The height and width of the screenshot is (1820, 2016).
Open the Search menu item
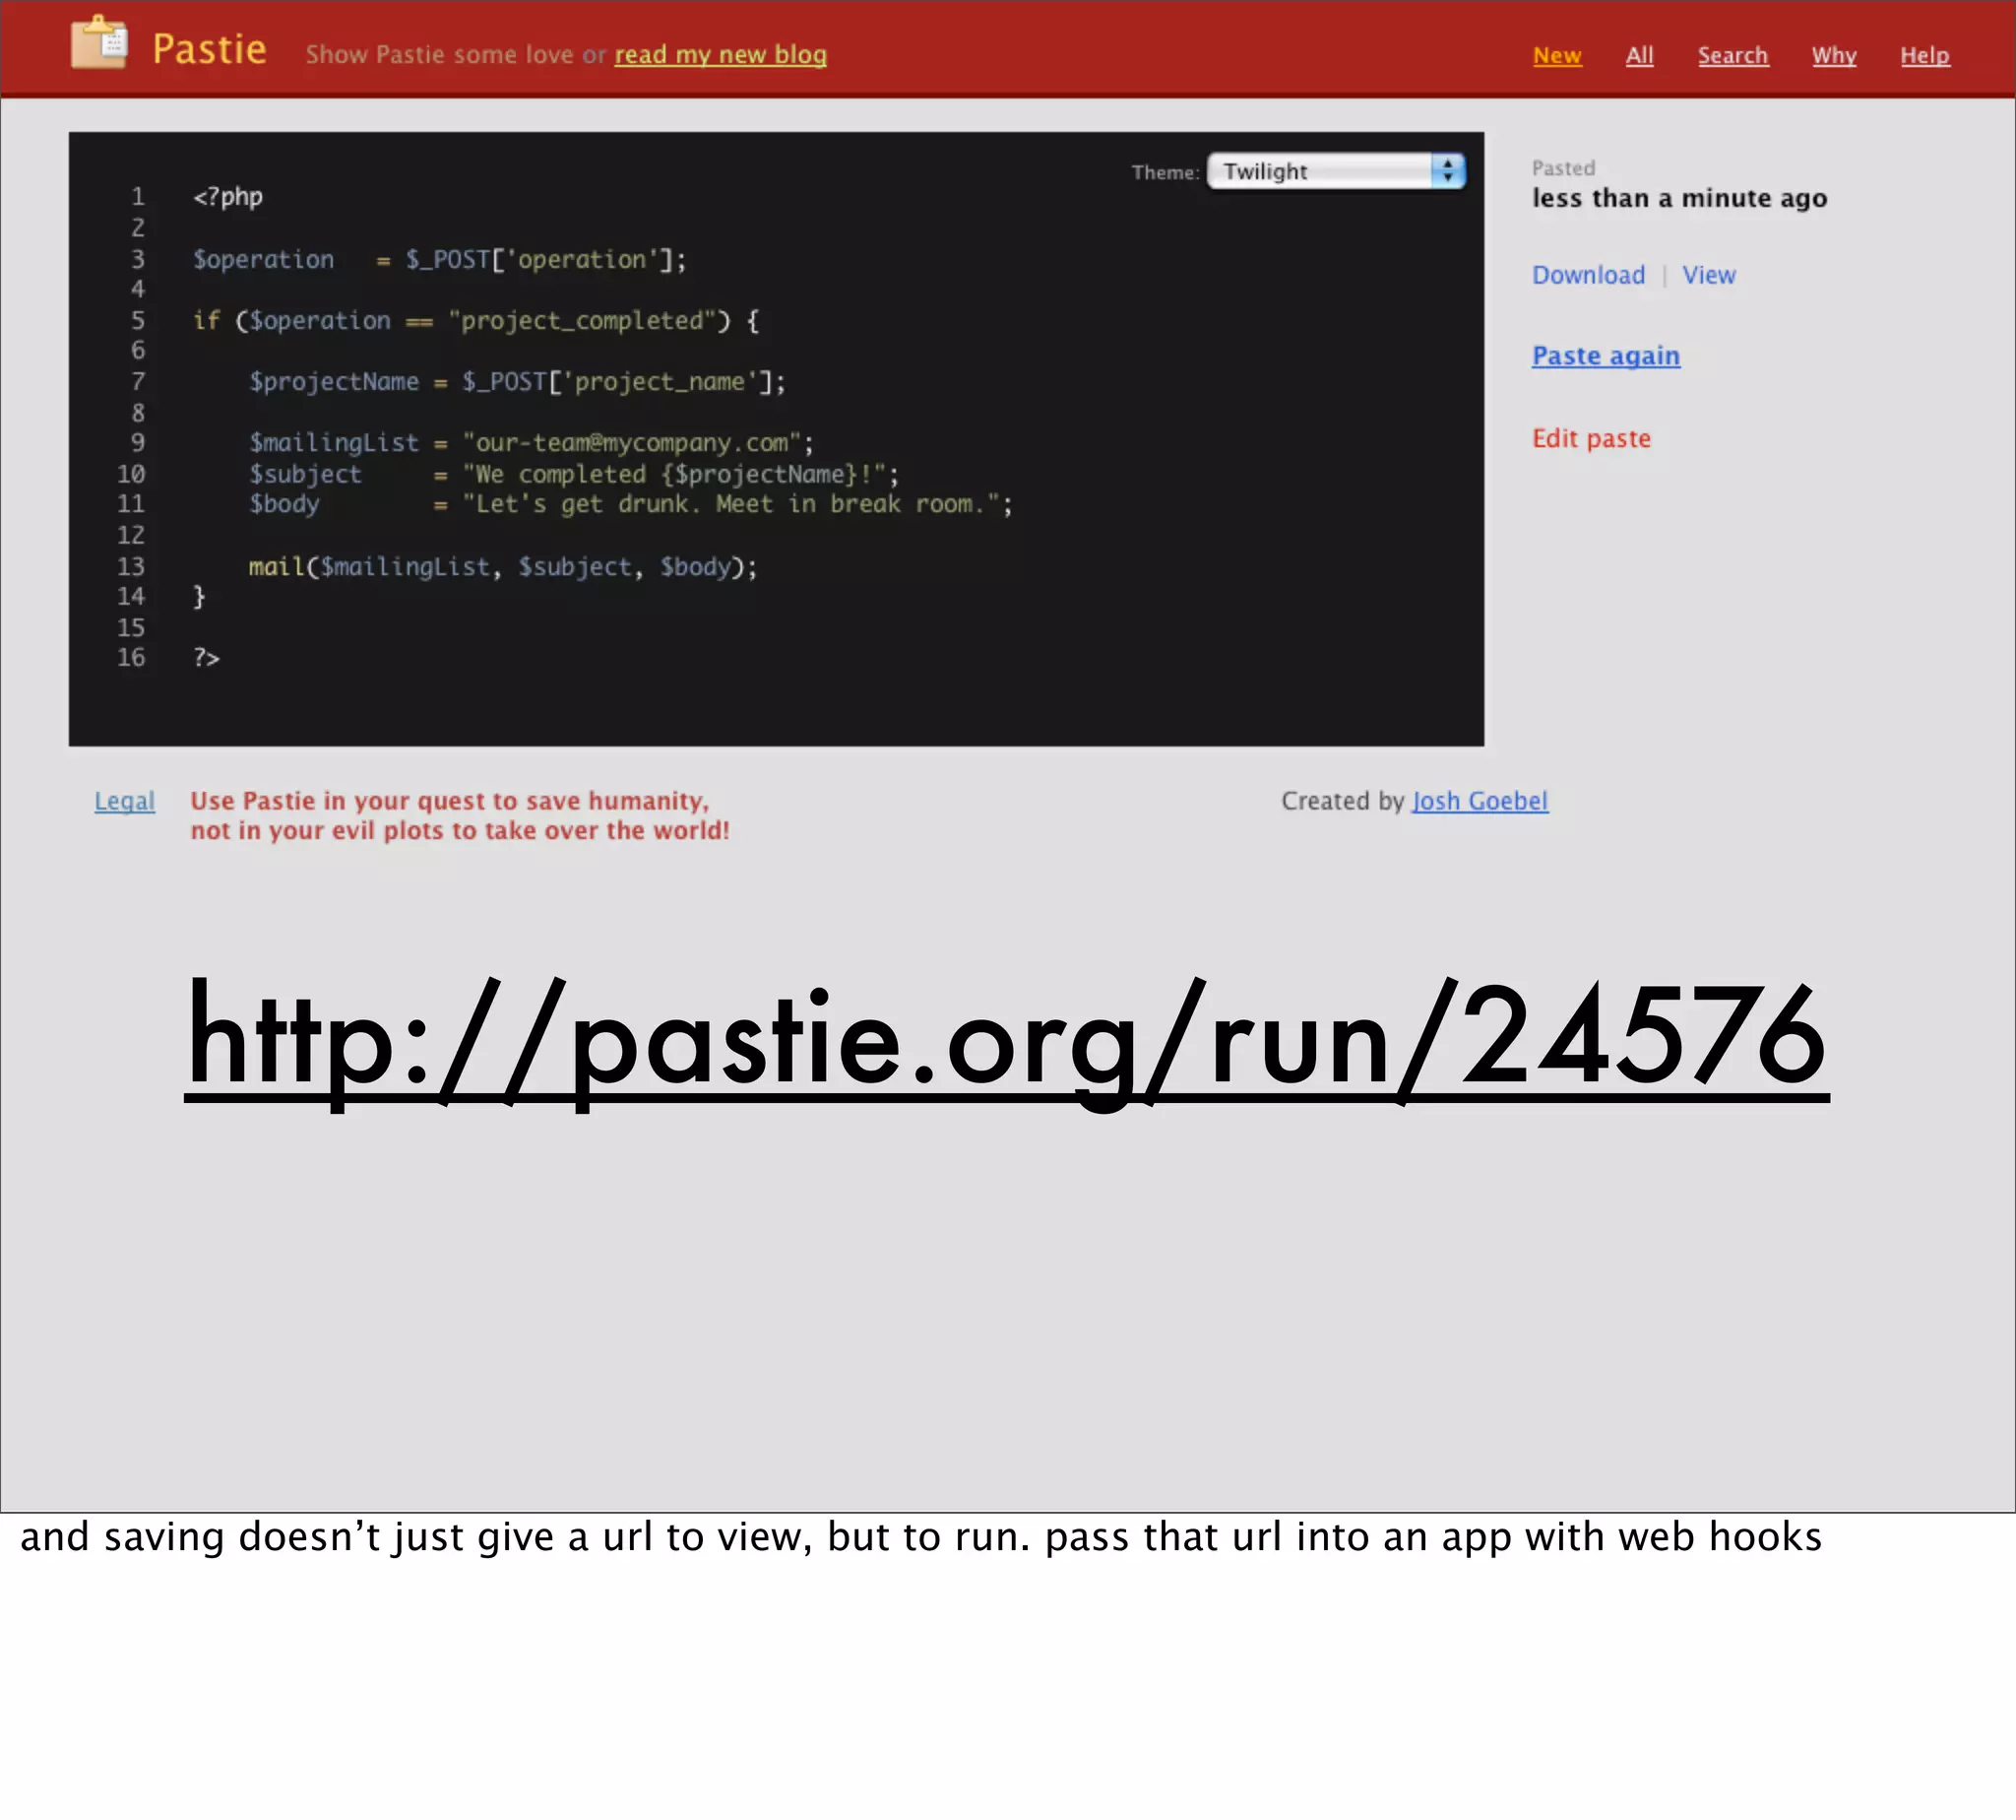pyautogui.click(x=1733, y=56)
